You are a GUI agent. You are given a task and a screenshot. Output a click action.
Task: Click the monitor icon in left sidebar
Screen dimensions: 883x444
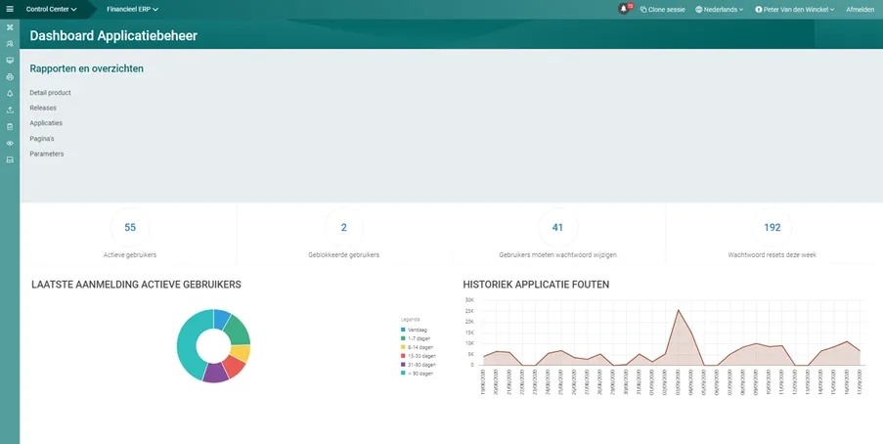coord(10,60)
